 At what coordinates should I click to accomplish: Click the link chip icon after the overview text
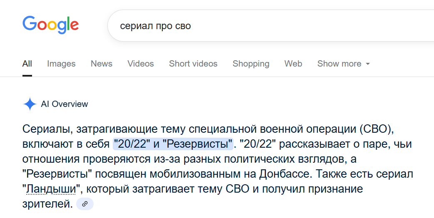[x=85, y=204]
